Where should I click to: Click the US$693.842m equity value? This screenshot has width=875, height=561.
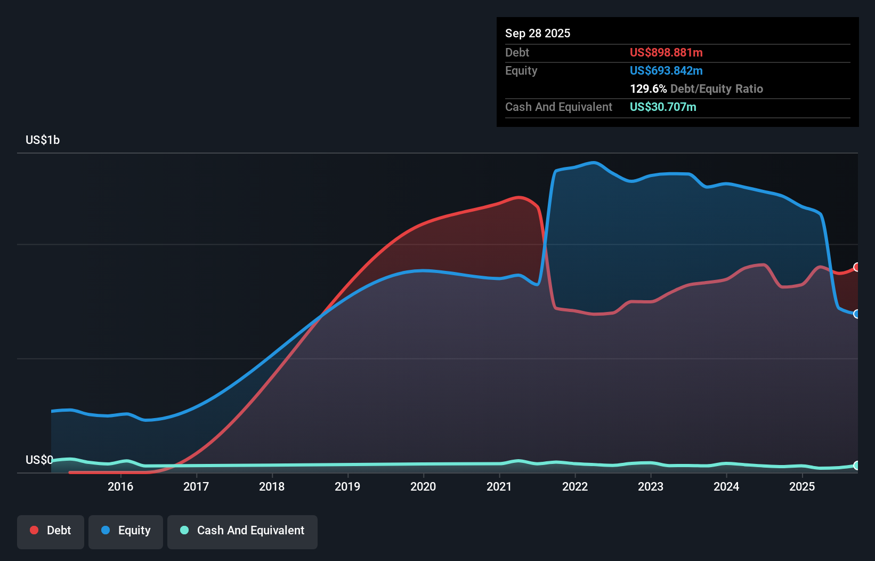666,70
